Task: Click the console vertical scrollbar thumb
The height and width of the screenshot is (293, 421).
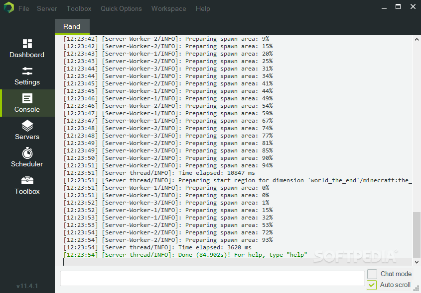Action: [417, 234]
